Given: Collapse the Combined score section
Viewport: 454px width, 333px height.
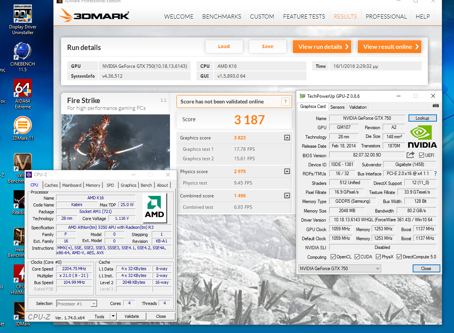Looking at the screenshot, I should point(287,195).
